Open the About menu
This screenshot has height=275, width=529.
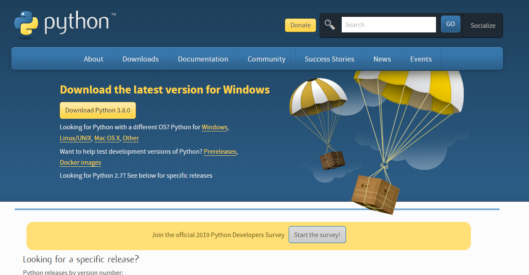pos(93,59)
